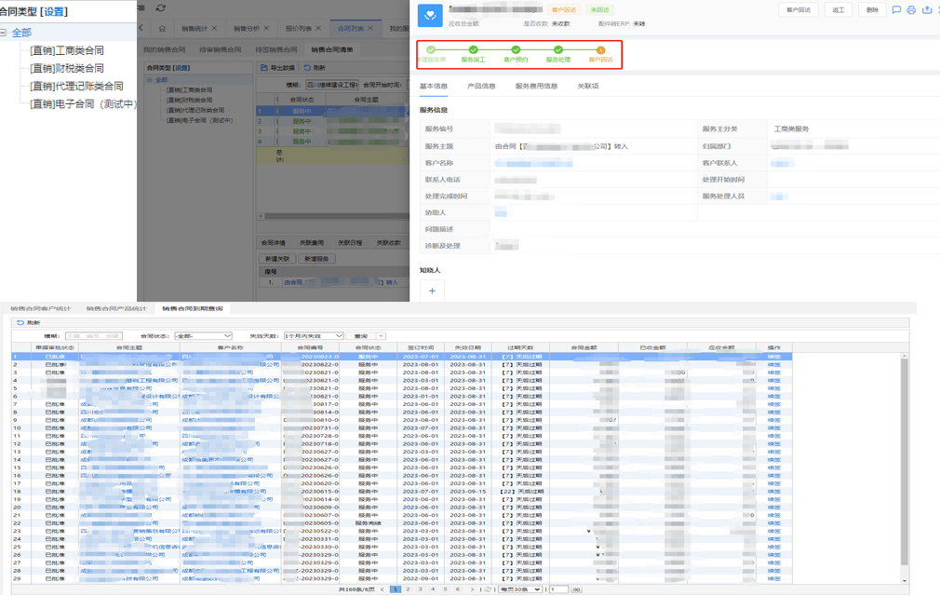Viewport: 940px width, 596px height.
Task: Switch to the 销售合同客户统计 tab
Action: point(41,308)
